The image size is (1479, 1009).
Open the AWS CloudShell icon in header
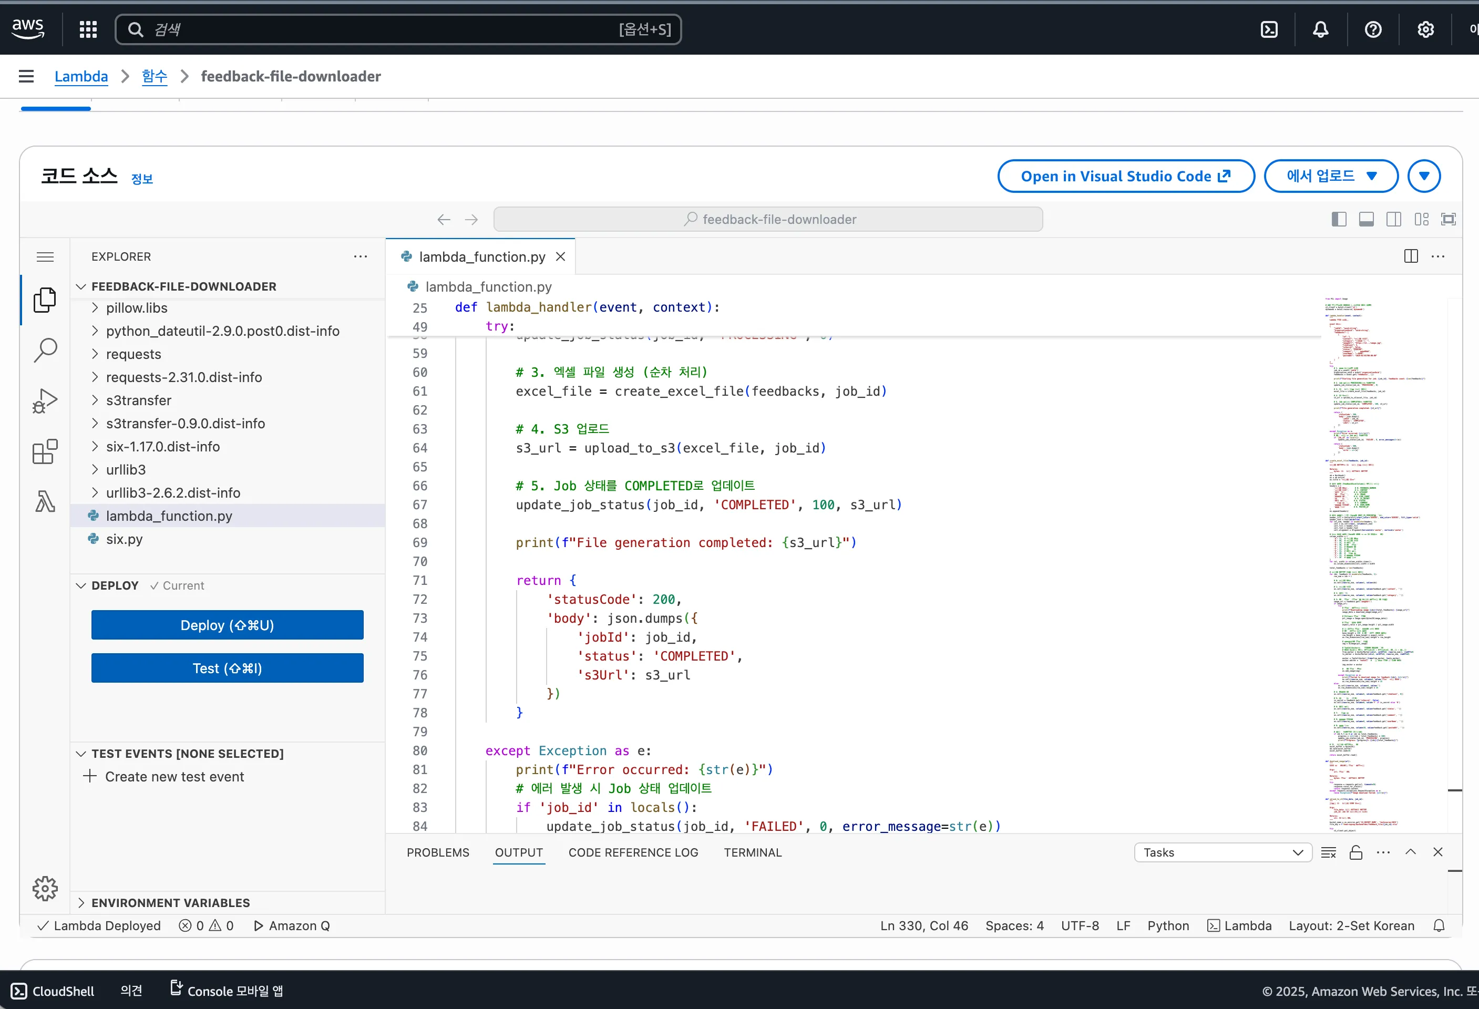(x=1268, y=29)
